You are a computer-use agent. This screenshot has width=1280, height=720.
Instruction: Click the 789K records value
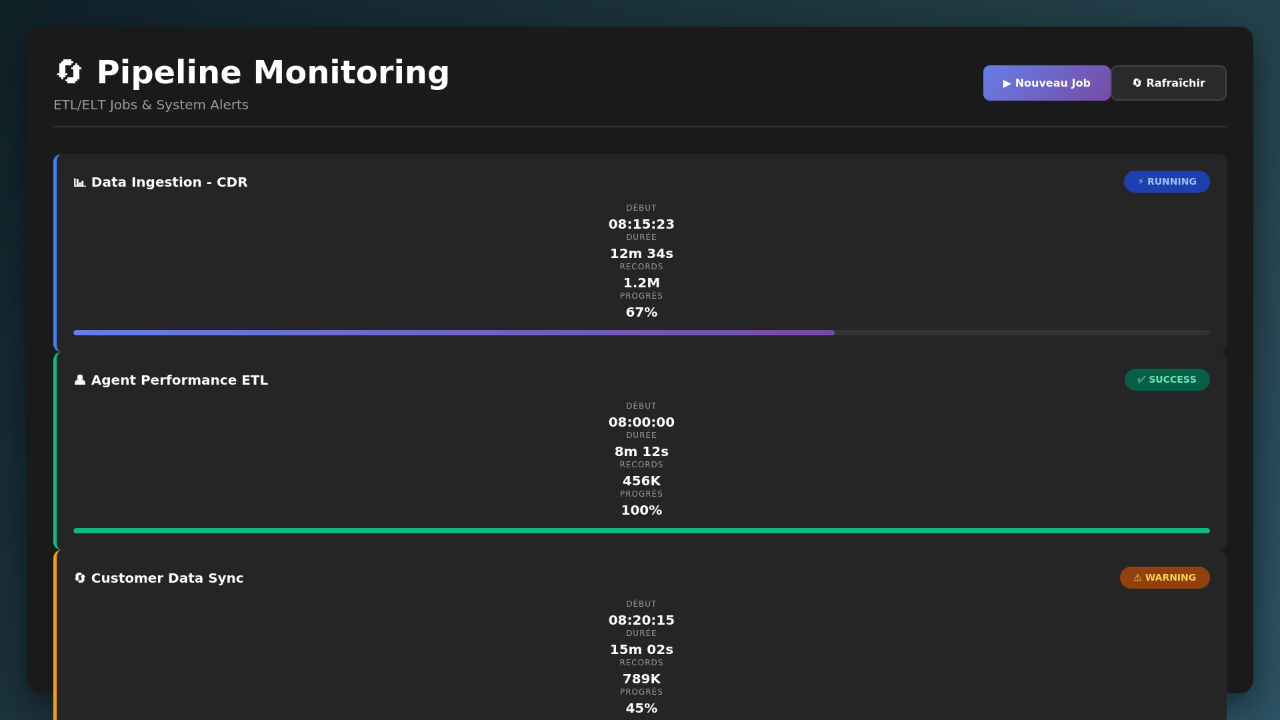pos(641,679)
